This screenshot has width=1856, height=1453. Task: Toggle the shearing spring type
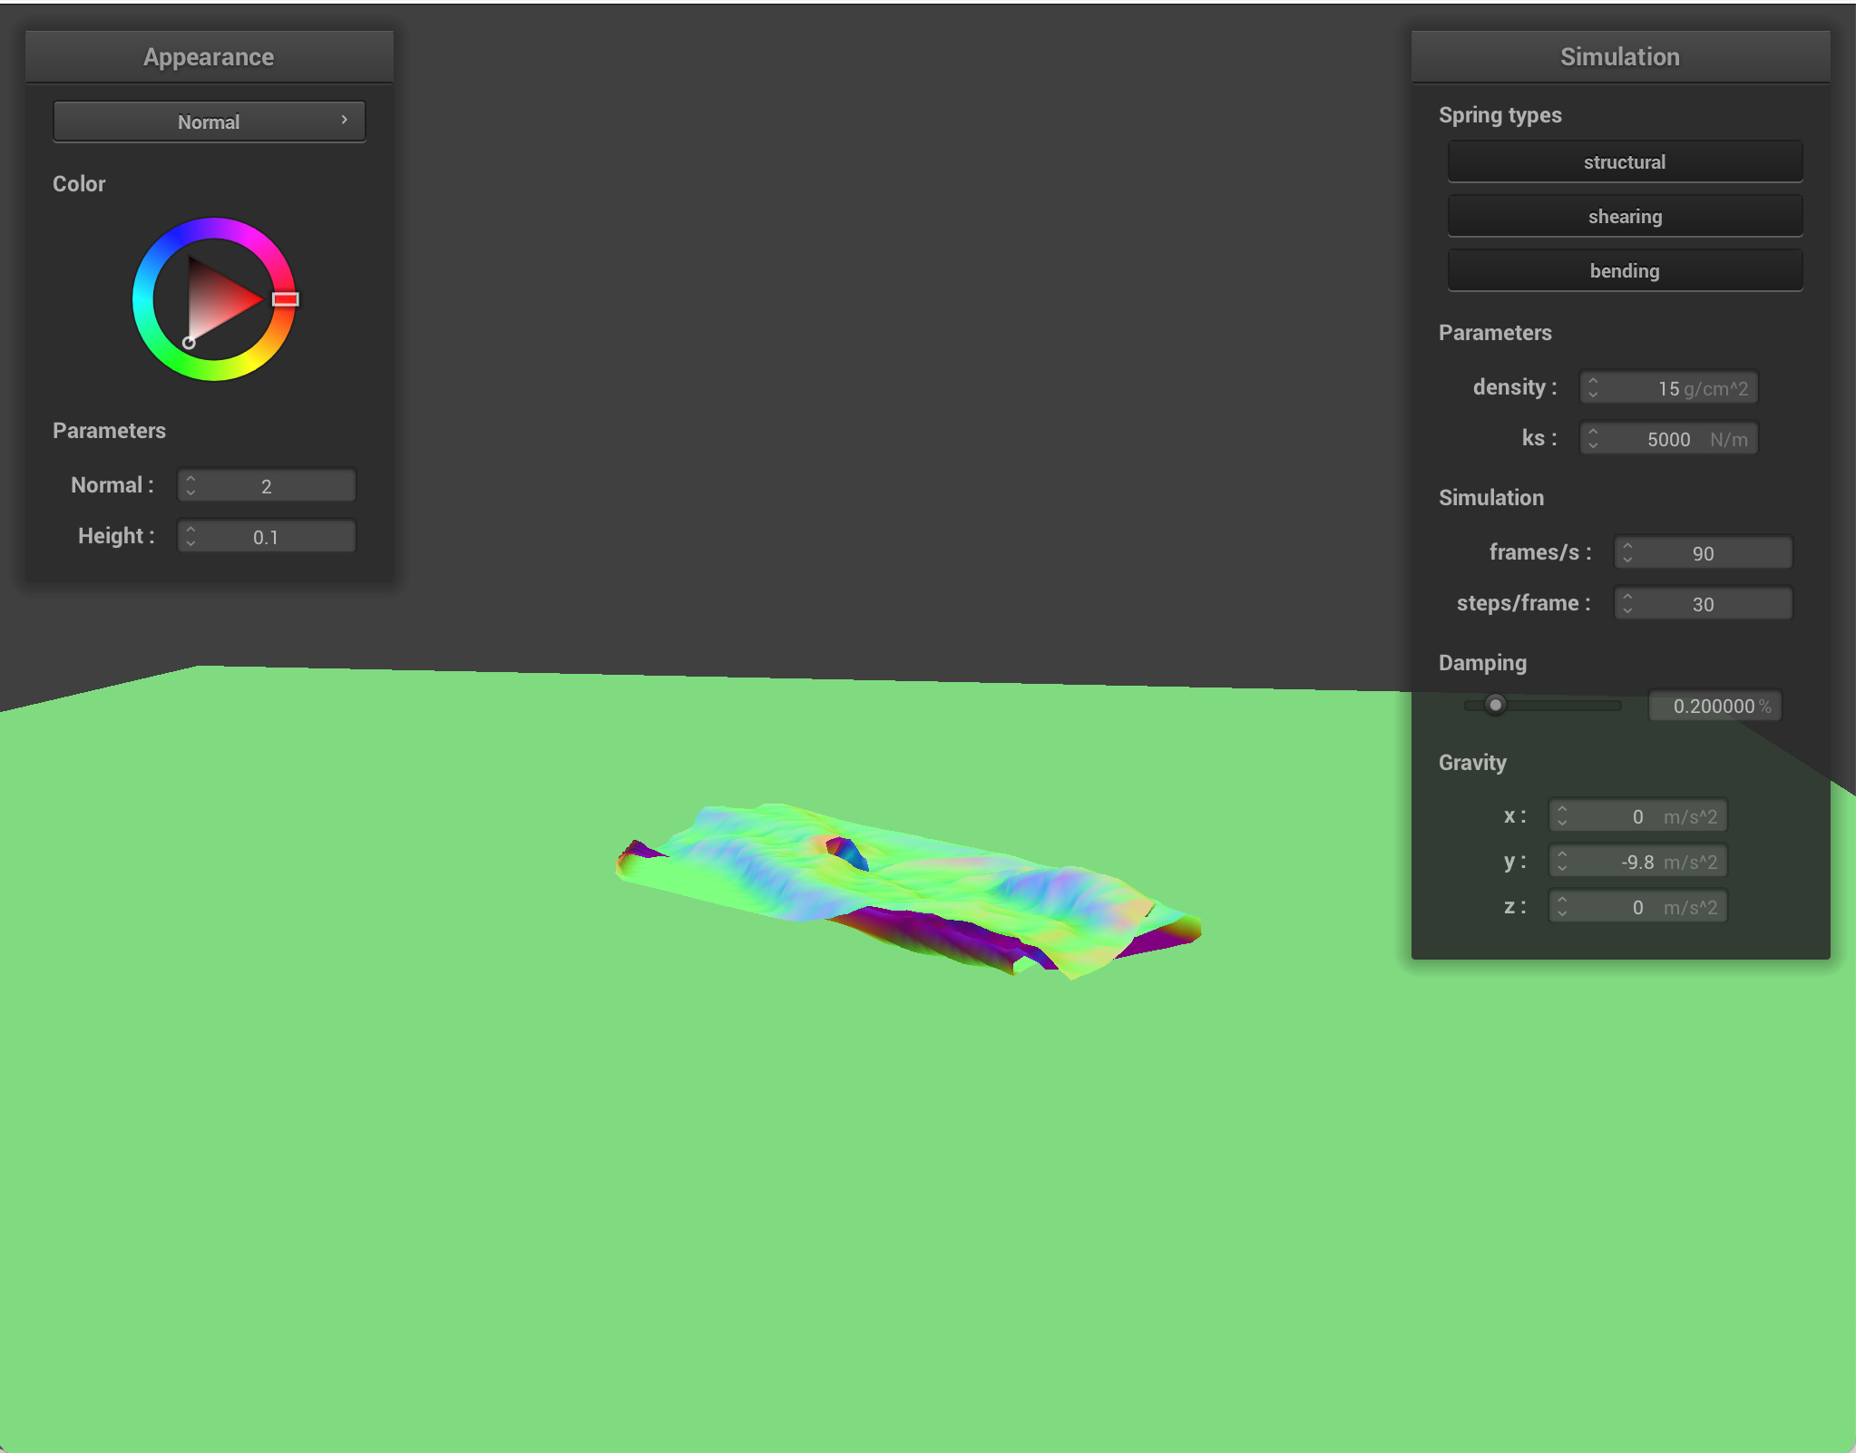(x=1624, y=216)
